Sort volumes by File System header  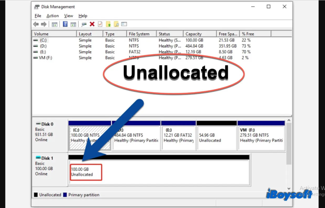(139, 34)
